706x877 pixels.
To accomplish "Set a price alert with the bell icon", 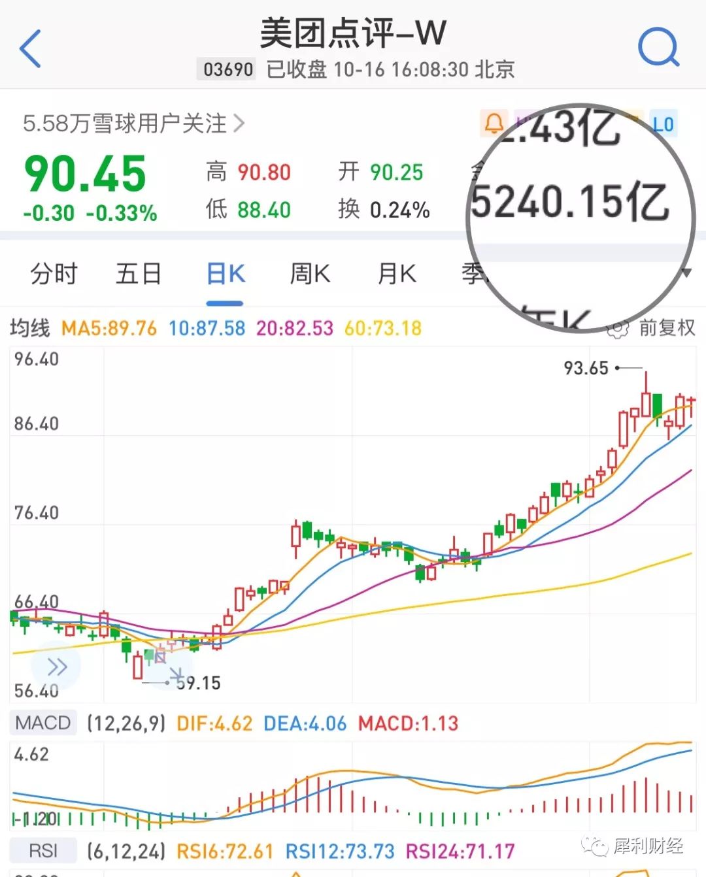I will pos(494,124).
